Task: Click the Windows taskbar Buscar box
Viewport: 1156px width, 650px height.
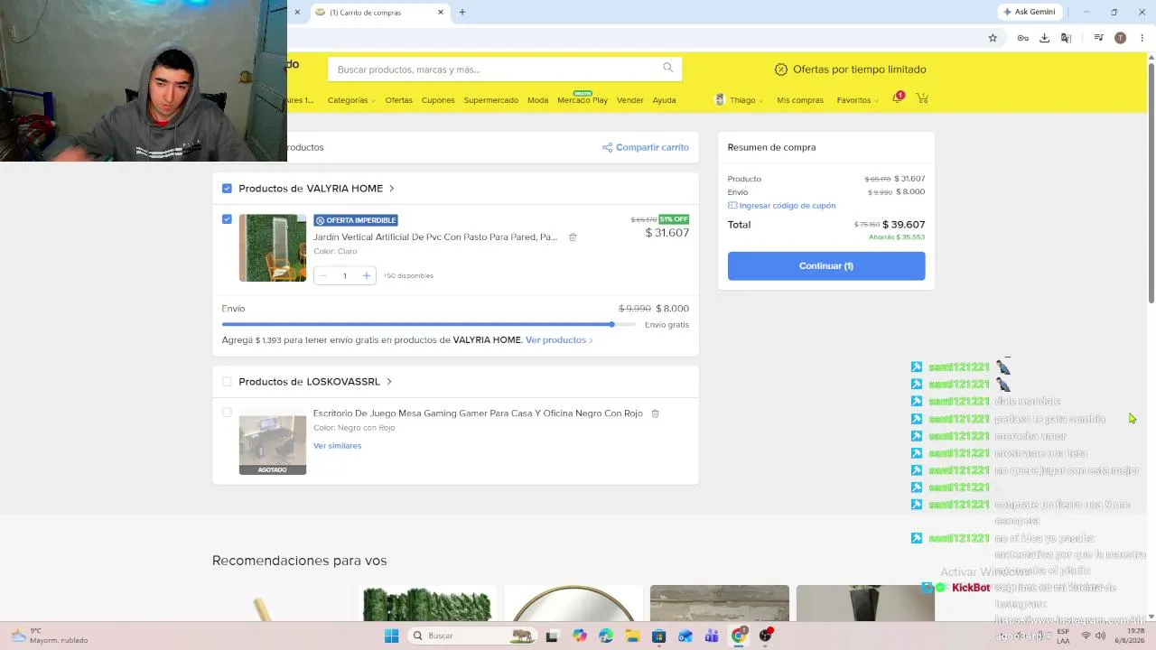Action: [471, 636]
